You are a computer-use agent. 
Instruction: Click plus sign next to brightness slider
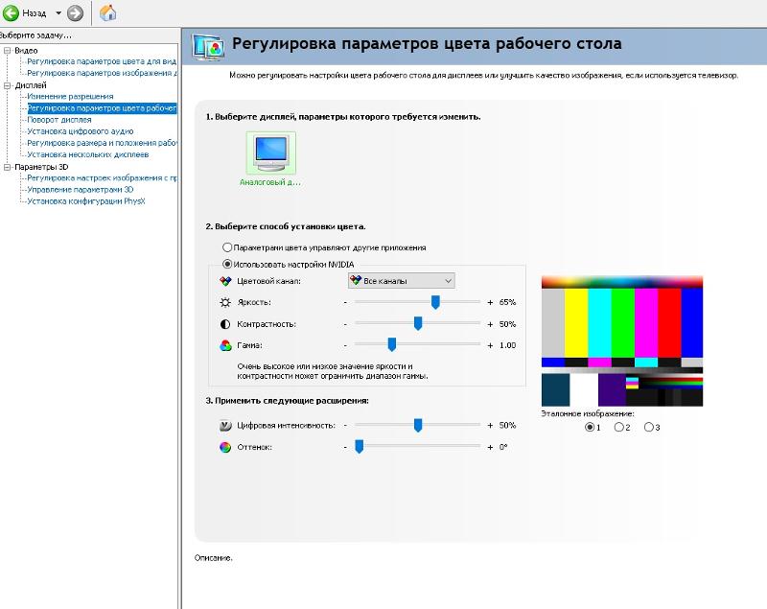click(490, 302)
